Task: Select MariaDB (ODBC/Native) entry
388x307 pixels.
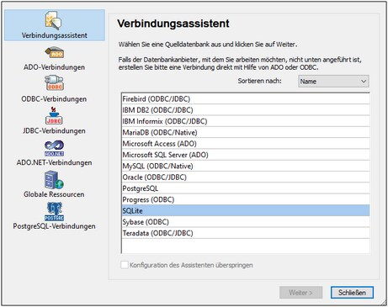Action: coord(246,132)
